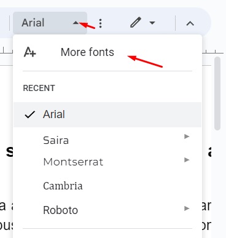Open the Arial font dropdown

[50, 23]
